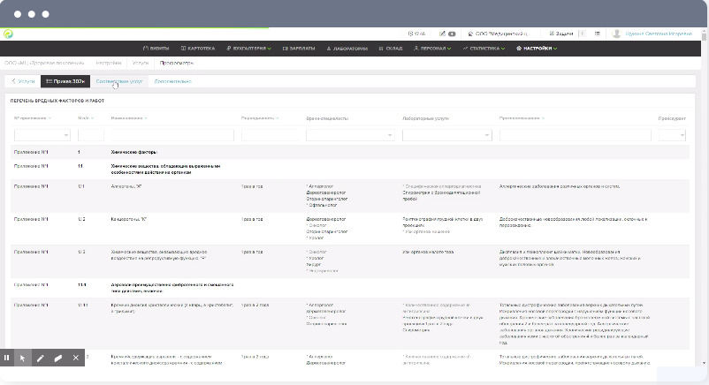The image size is (709, 385).
Task: Open Визиты in the main navigation
Action: 156,49
